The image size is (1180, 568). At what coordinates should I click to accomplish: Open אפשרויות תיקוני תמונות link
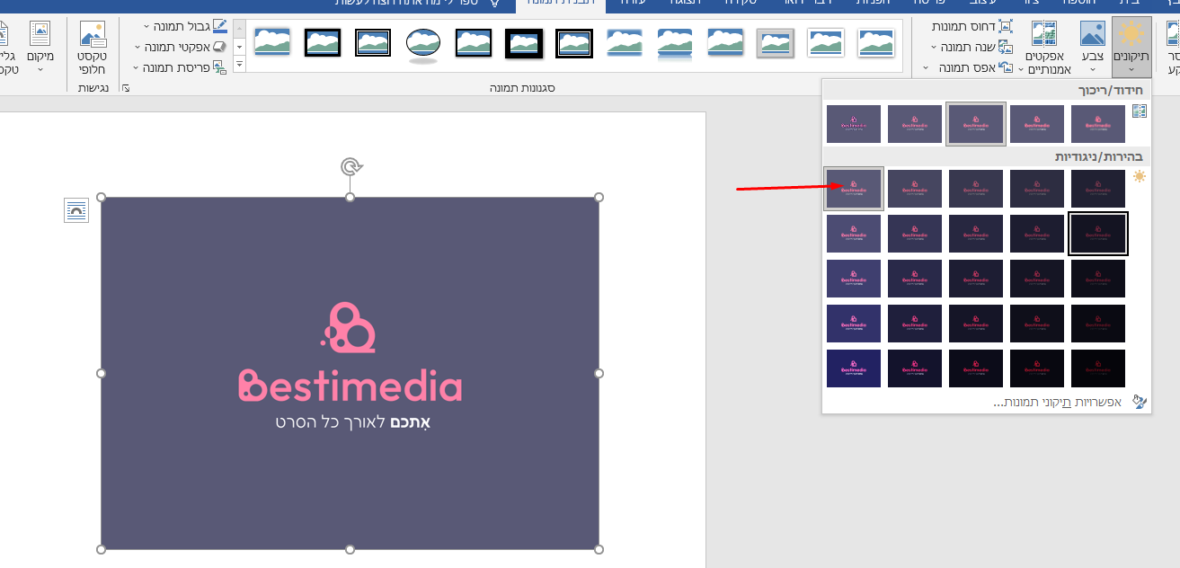1057,403
